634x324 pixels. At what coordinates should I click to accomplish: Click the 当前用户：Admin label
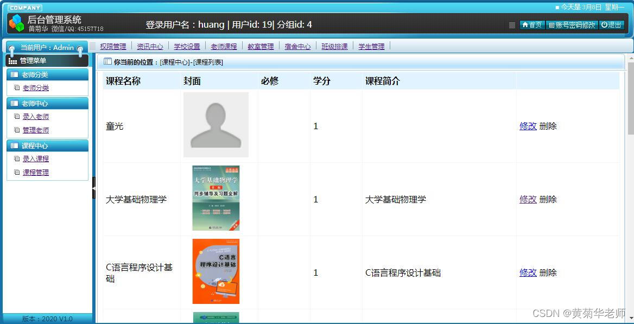(x=47, y=47)
